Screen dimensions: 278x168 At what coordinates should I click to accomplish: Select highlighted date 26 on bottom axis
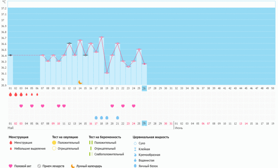pos(144,123)
